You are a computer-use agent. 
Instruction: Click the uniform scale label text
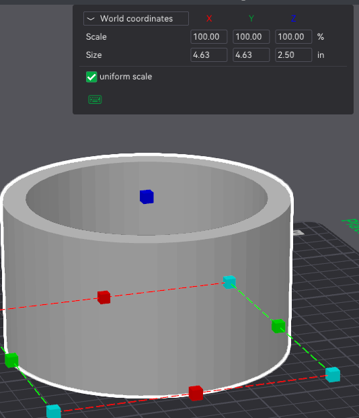pos(126,77)
